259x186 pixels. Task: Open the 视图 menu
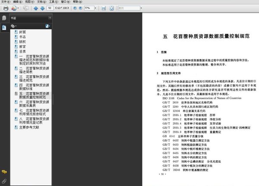click(x=29, y=2)
